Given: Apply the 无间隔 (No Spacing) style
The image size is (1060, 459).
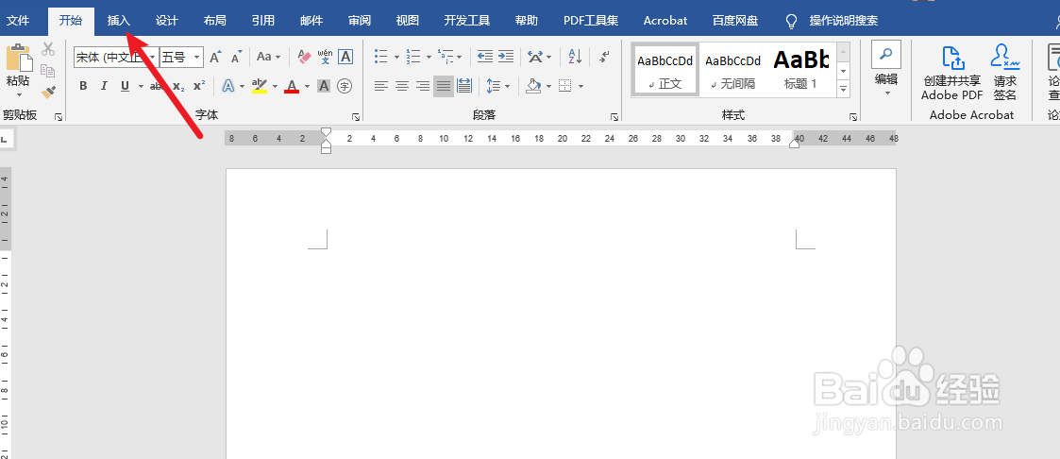Looking at the screenshot, I should pyautogui.click(x=732, y=70).
